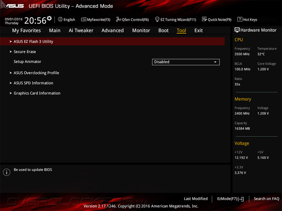Click the Last Modified button
The width and height of the screenshot is (282, 211).
(196, 198)
